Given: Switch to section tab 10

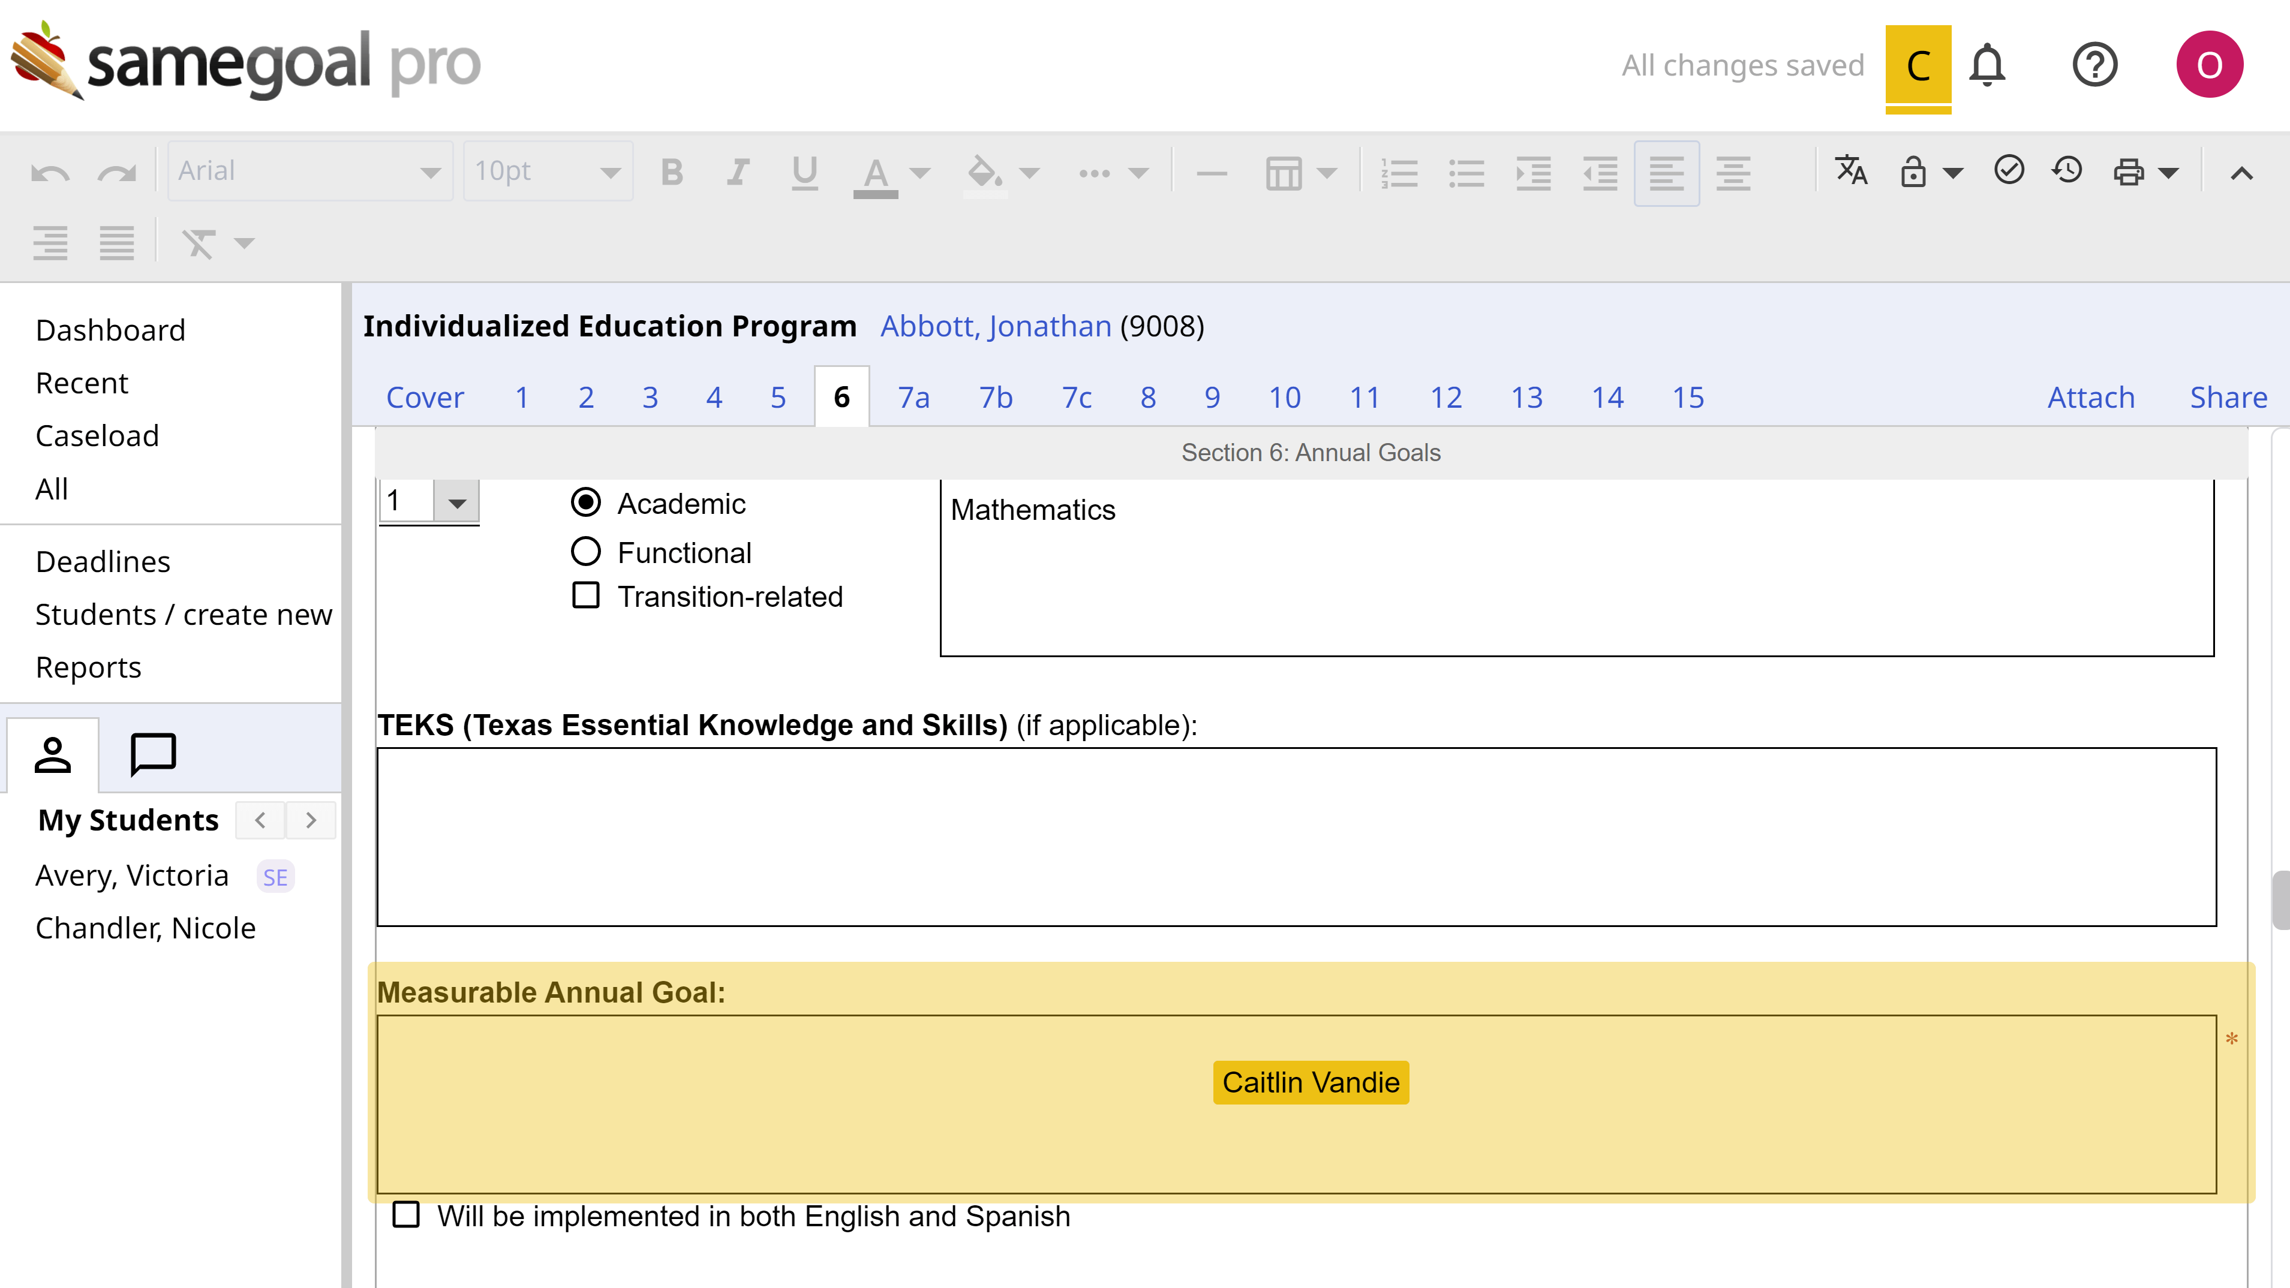Looking at the screenshot, I should [1285, 398].
